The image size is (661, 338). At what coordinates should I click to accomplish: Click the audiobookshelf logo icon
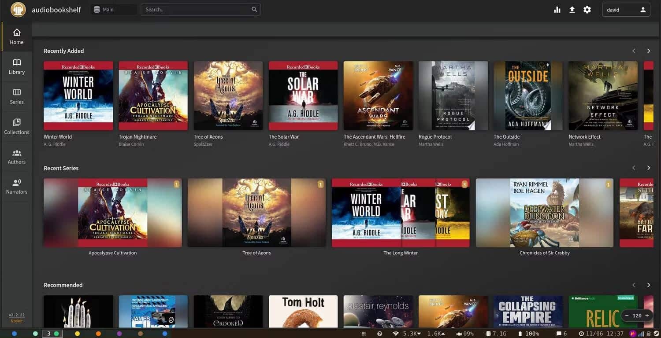18,10
